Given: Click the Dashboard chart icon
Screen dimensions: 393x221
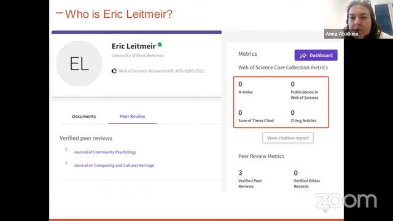Looking at the screenshot, I should pyautogui.click(x=303, y=55).
